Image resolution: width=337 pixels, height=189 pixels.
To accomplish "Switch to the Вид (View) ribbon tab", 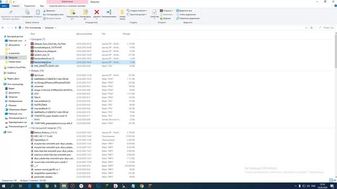I will [x=42, y=6].
